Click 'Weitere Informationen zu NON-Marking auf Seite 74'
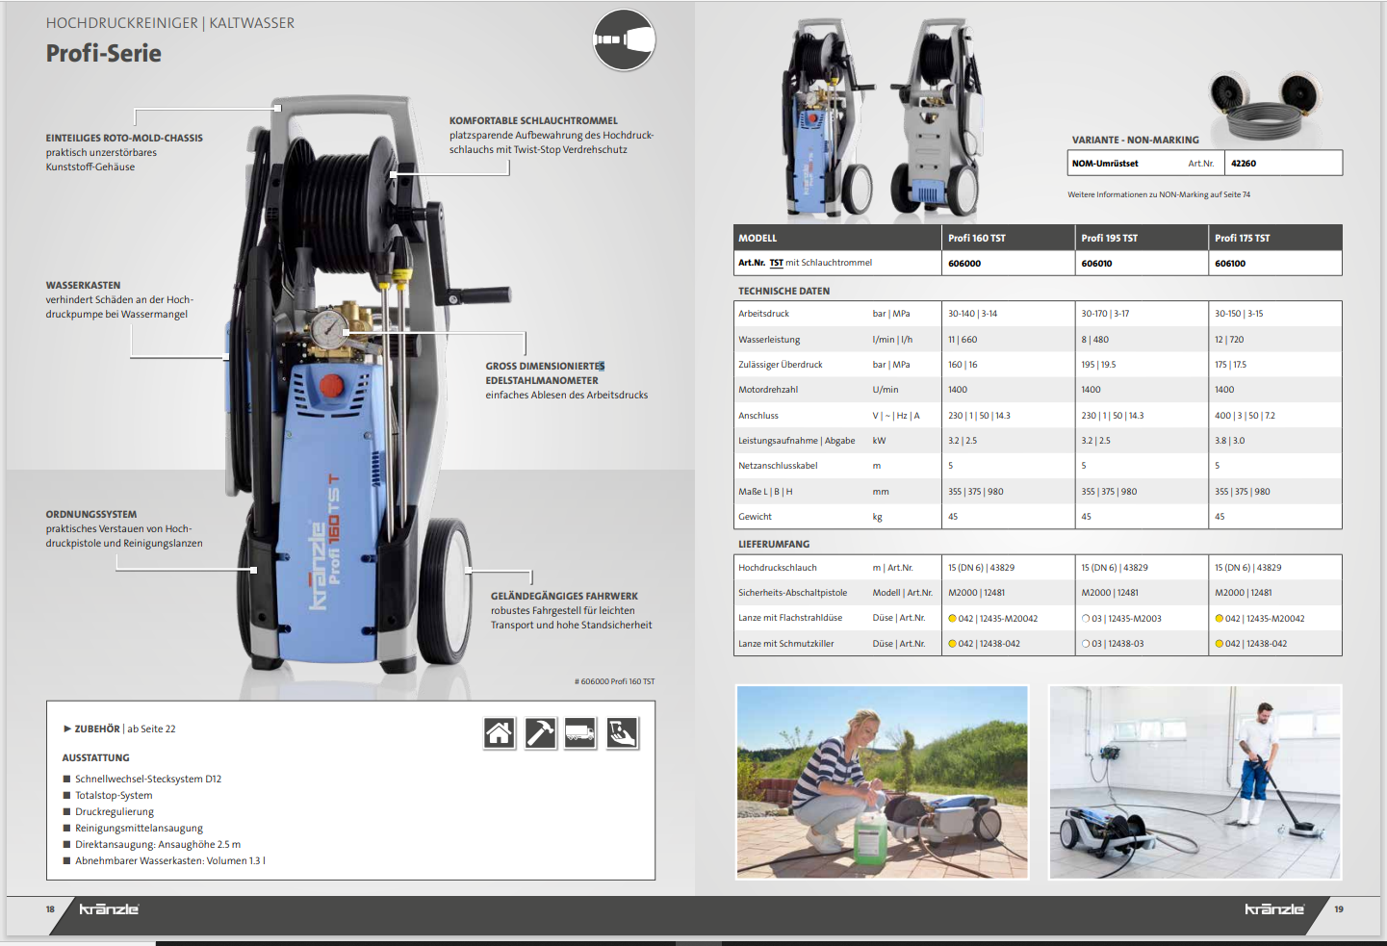The width and height of the screenshot is (1387, 946). pos(1159,194)
